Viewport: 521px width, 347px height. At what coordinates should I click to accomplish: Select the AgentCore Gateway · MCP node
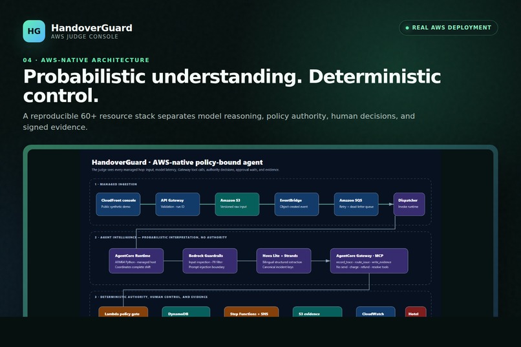tap(369, 261)
